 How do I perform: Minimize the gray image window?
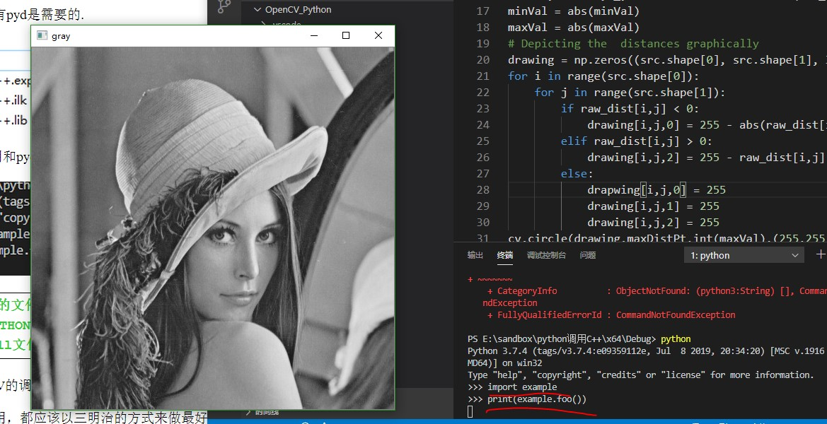[314, 35]
